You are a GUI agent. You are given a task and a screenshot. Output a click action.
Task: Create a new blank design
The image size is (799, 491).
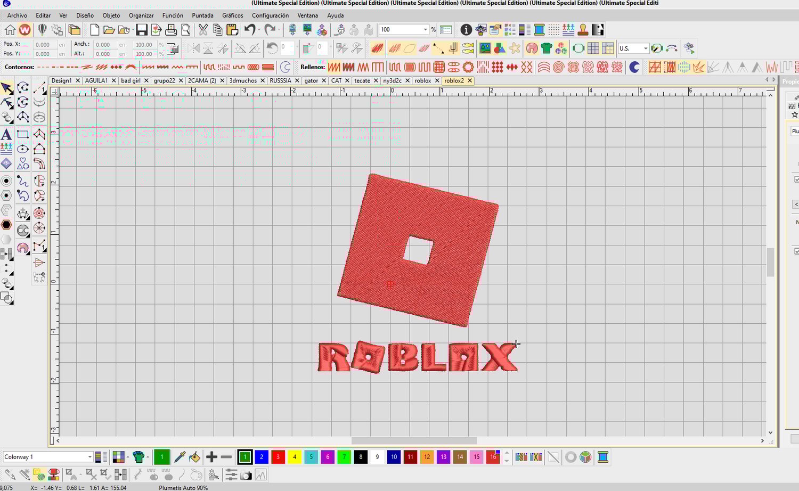click(x=94, y=30)
